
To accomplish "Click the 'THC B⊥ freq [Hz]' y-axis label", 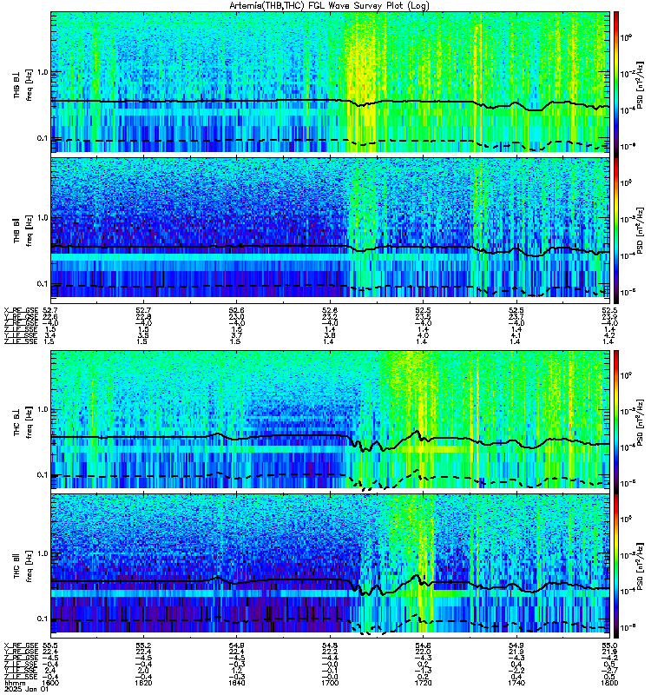I will [23, 422].
